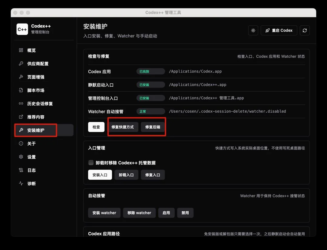Click the 已安装 badge for 管理控制台入口

pos(150,98)
